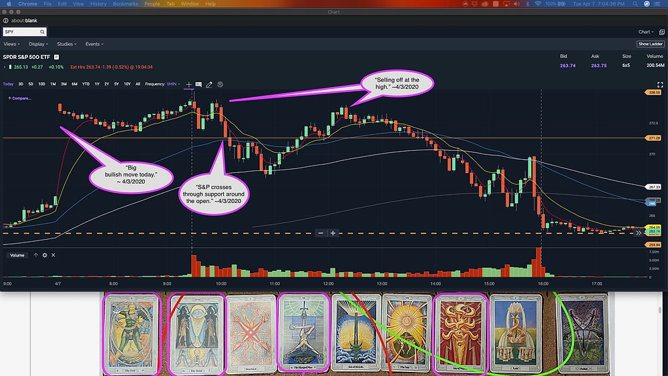Click the annotation note tool icon

pyautogui.click(x=198, y=84)
